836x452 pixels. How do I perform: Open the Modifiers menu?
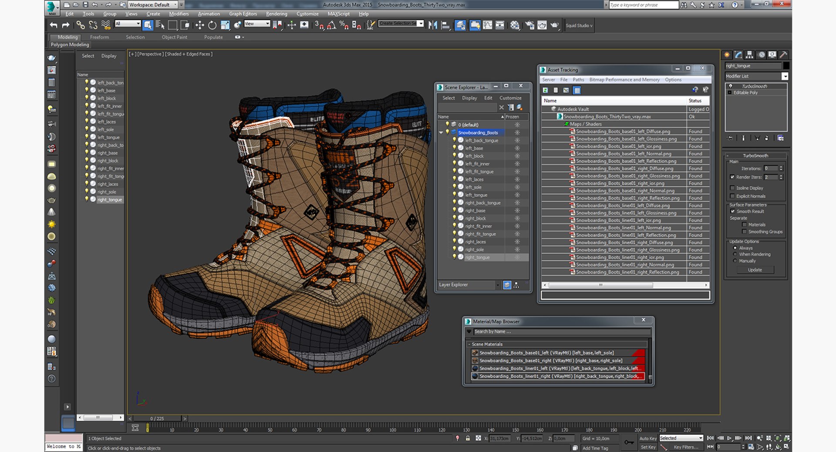(179, 14)
